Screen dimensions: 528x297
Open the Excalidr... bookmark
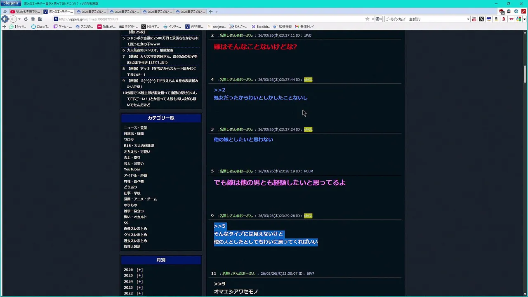(261, 26)
